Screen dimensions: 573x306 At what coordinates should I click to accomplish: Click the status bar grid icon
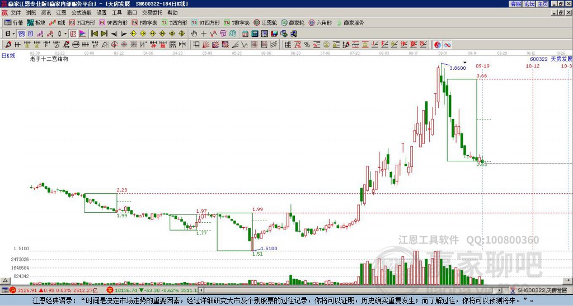(4, 290)
